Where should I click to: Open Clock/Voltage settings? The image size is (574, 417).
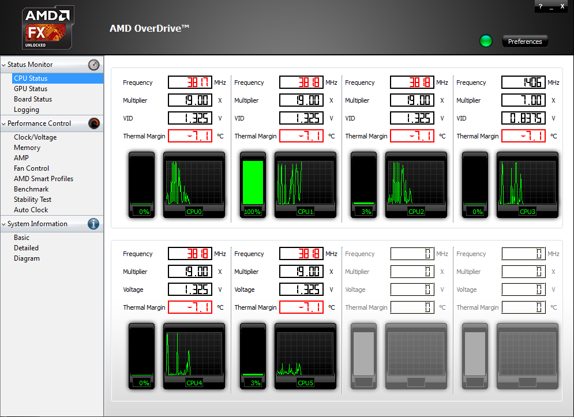pyautogui.click(x=35, y=137)
